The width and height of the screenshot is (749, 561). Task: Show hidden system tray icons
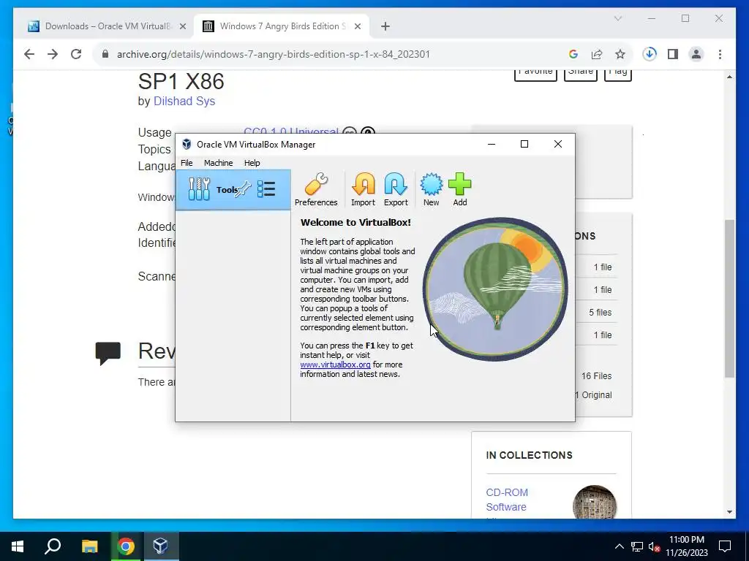click(x=619, y=546)
